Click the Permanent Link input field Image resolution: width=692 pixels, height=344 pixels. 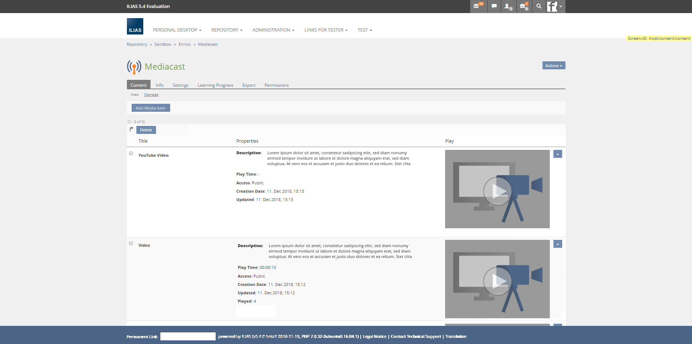pos(188,337)
